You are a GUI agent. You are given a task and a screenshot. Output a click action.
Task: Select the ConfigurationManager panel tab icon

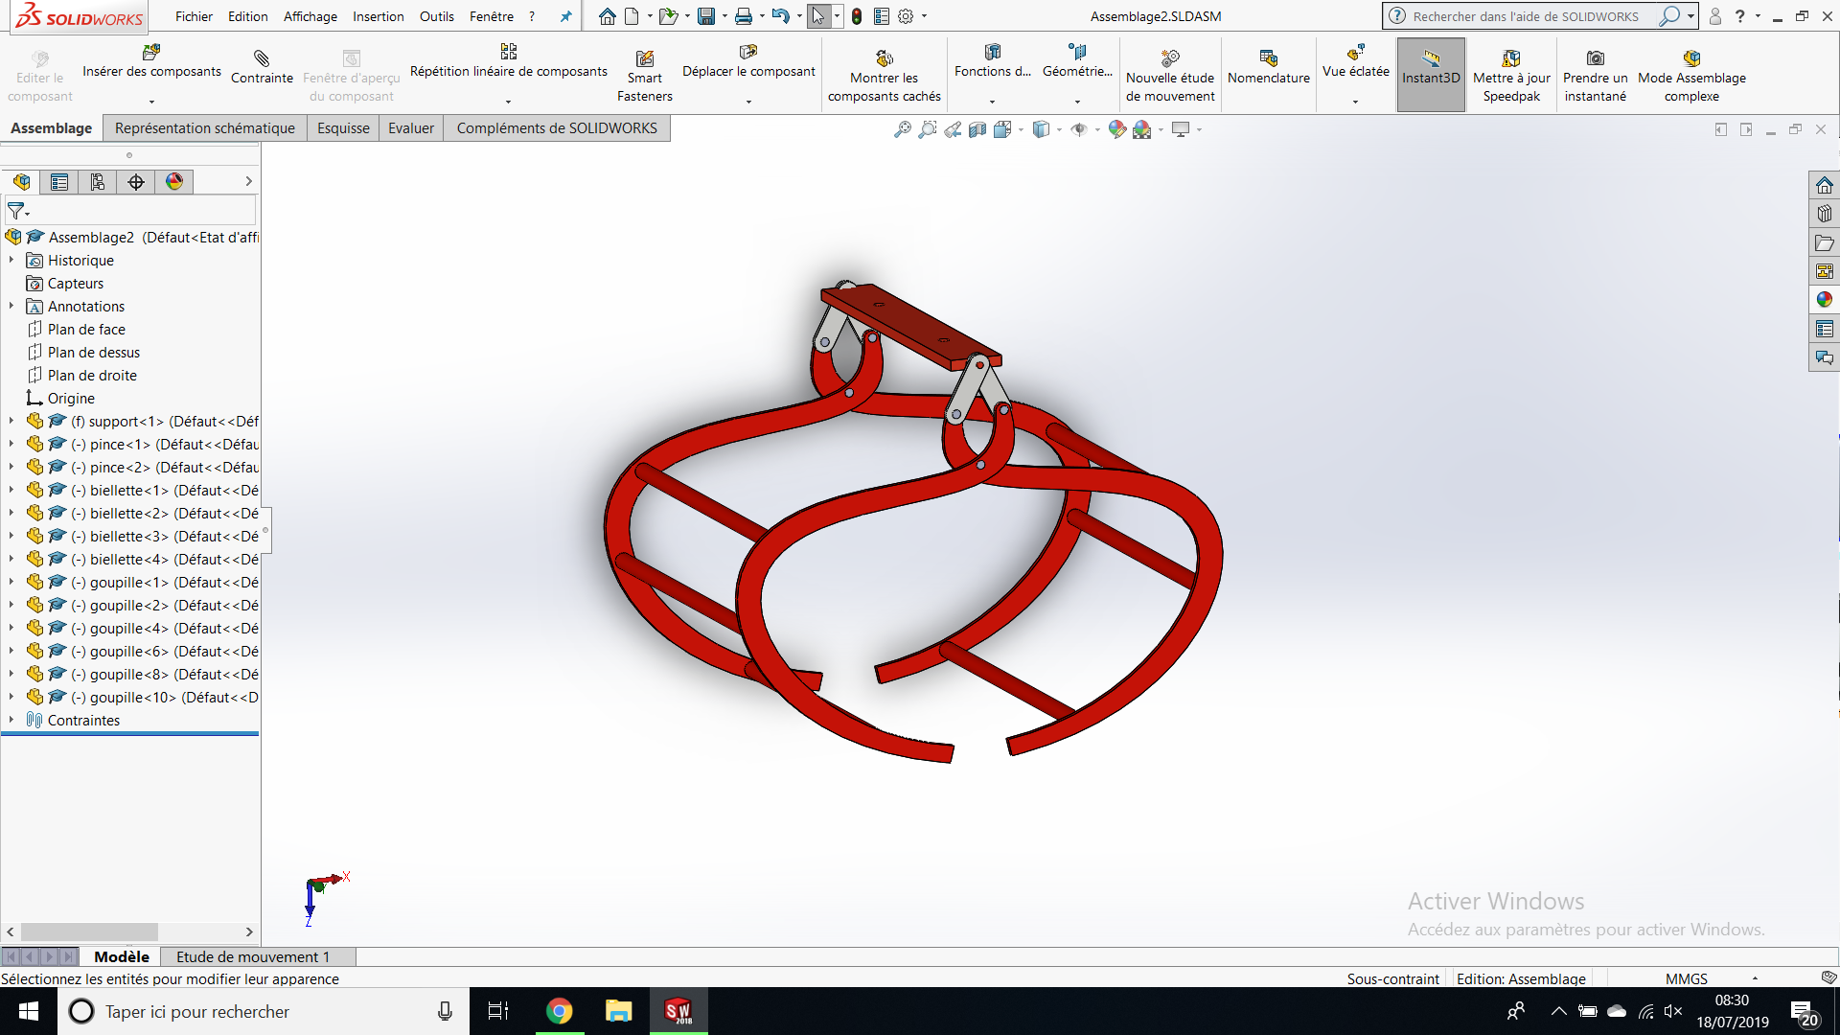tap(98, 182)
